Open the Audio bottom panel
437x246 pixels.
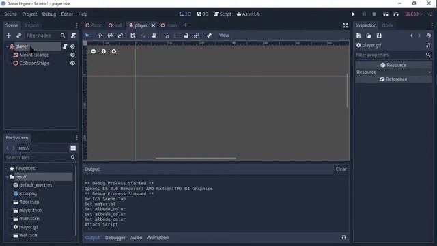point(137,238)
